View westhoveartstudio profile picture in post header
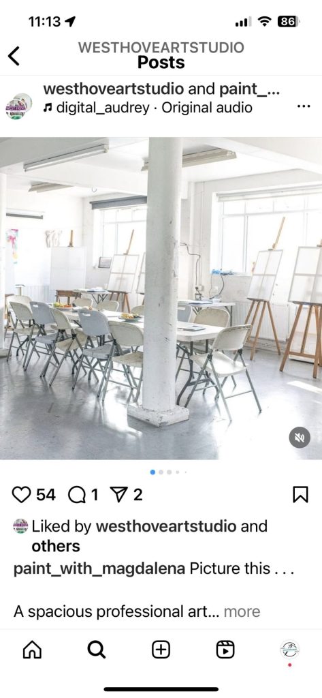This screenshot has height=698, width=322. (18, 106)
